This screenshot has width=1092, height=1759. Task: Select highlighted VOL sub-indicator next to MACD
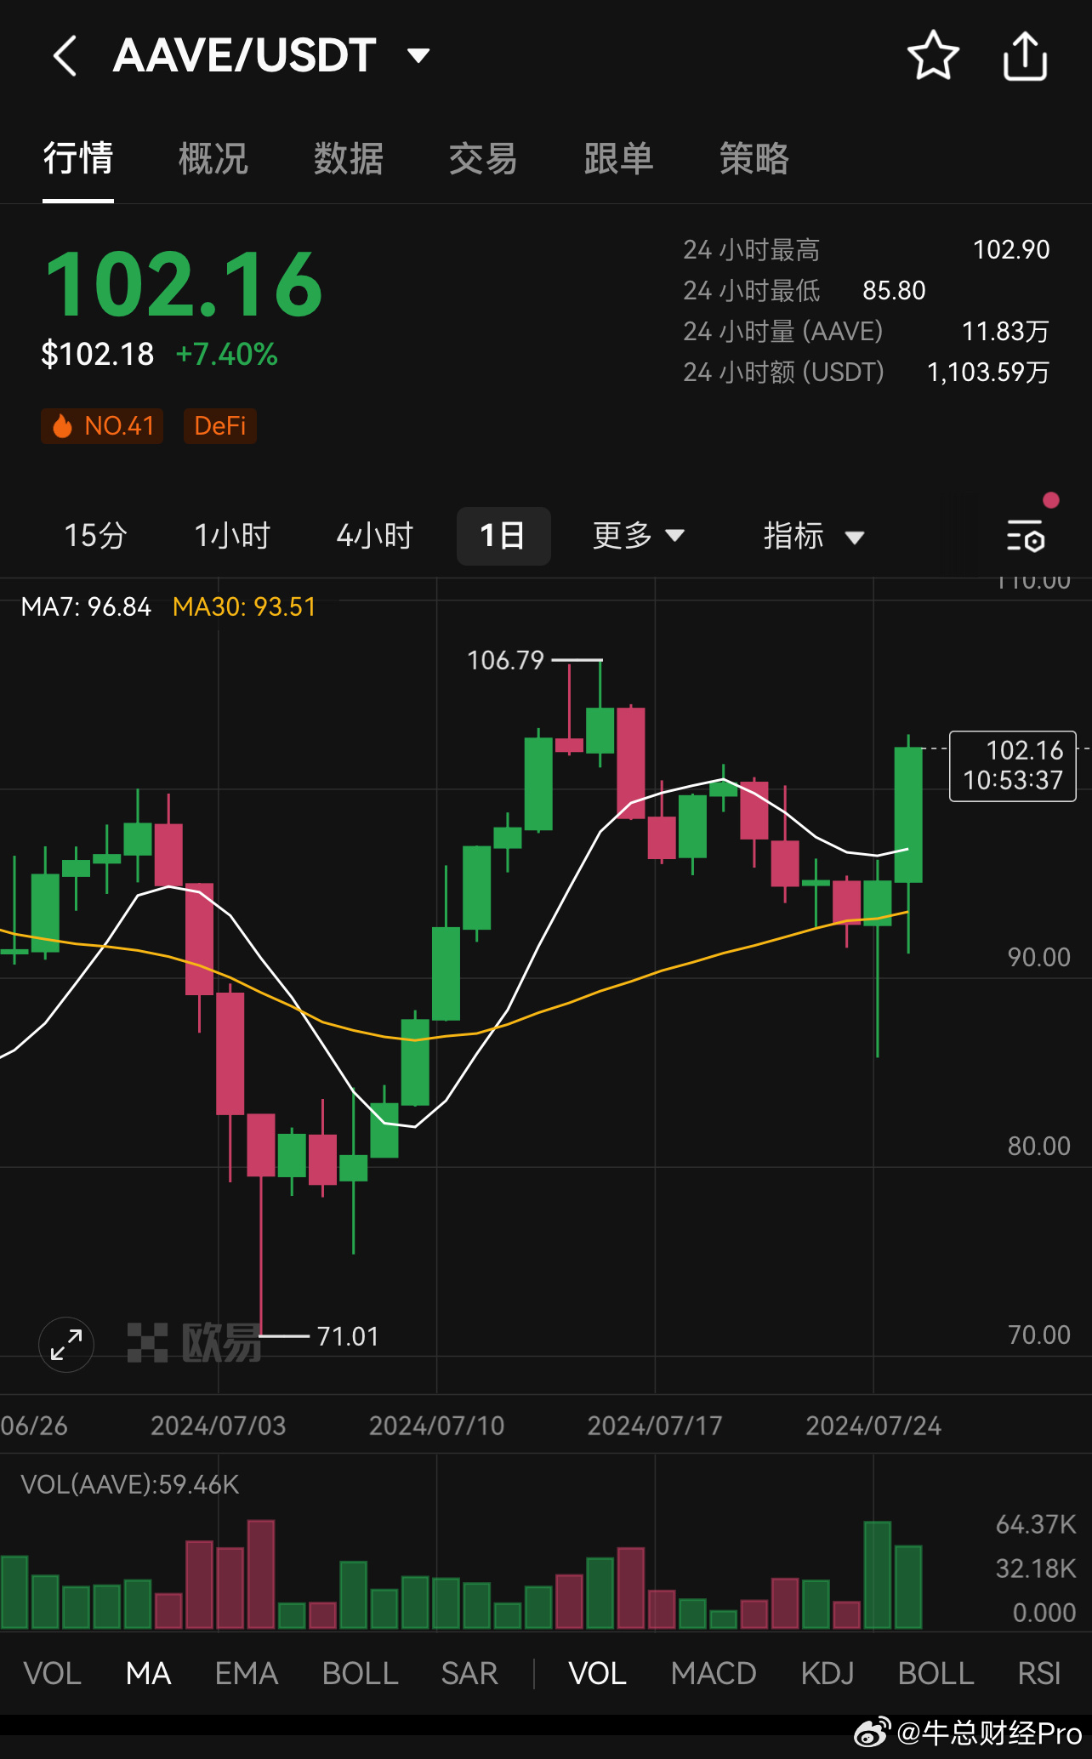pyautogui.click(x=598, y=1673)
